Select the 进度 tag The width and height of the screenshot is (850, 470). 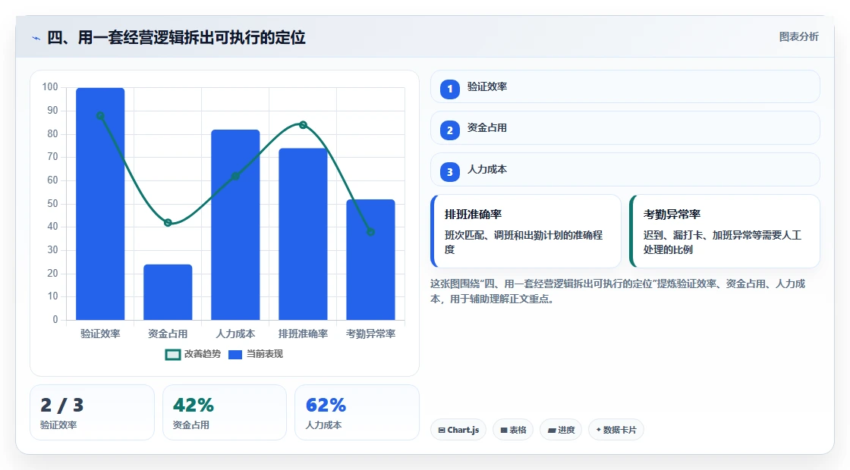point(561,430)
